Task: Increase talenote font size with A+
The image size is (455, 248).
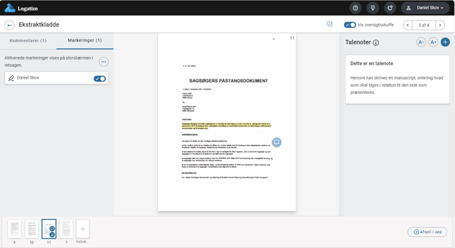Action: click(x=433, y=42)
